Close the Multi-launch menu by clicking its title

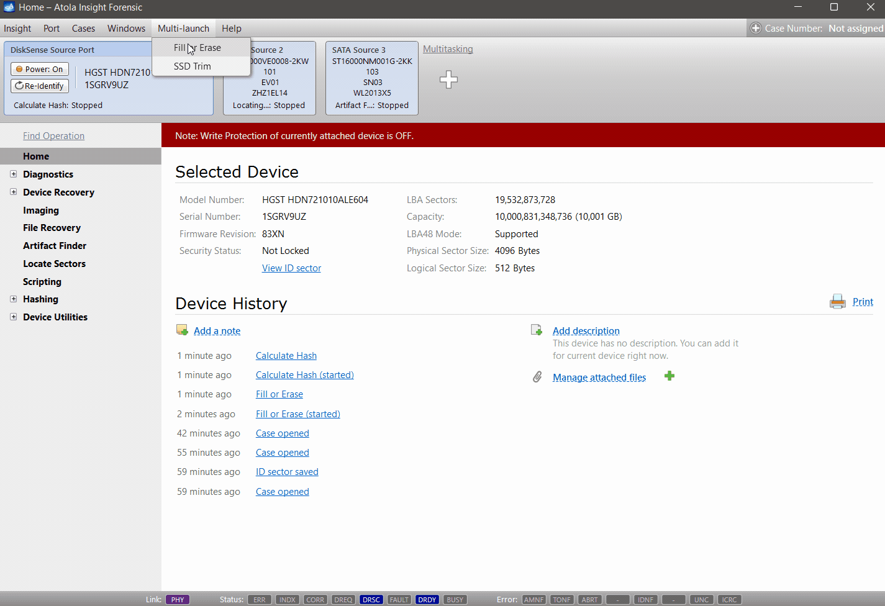[x=183, y=29]
